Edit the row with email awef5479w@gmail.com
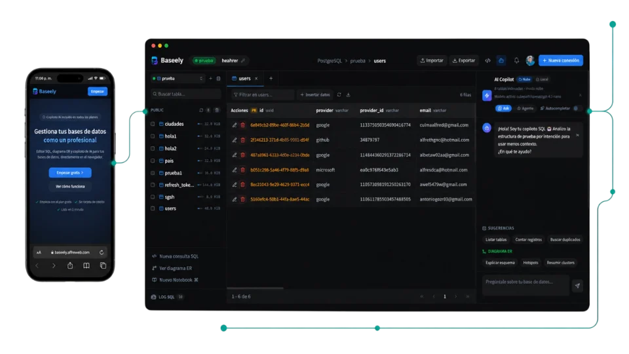Screen dimensions: 629x354 [235, 185]
